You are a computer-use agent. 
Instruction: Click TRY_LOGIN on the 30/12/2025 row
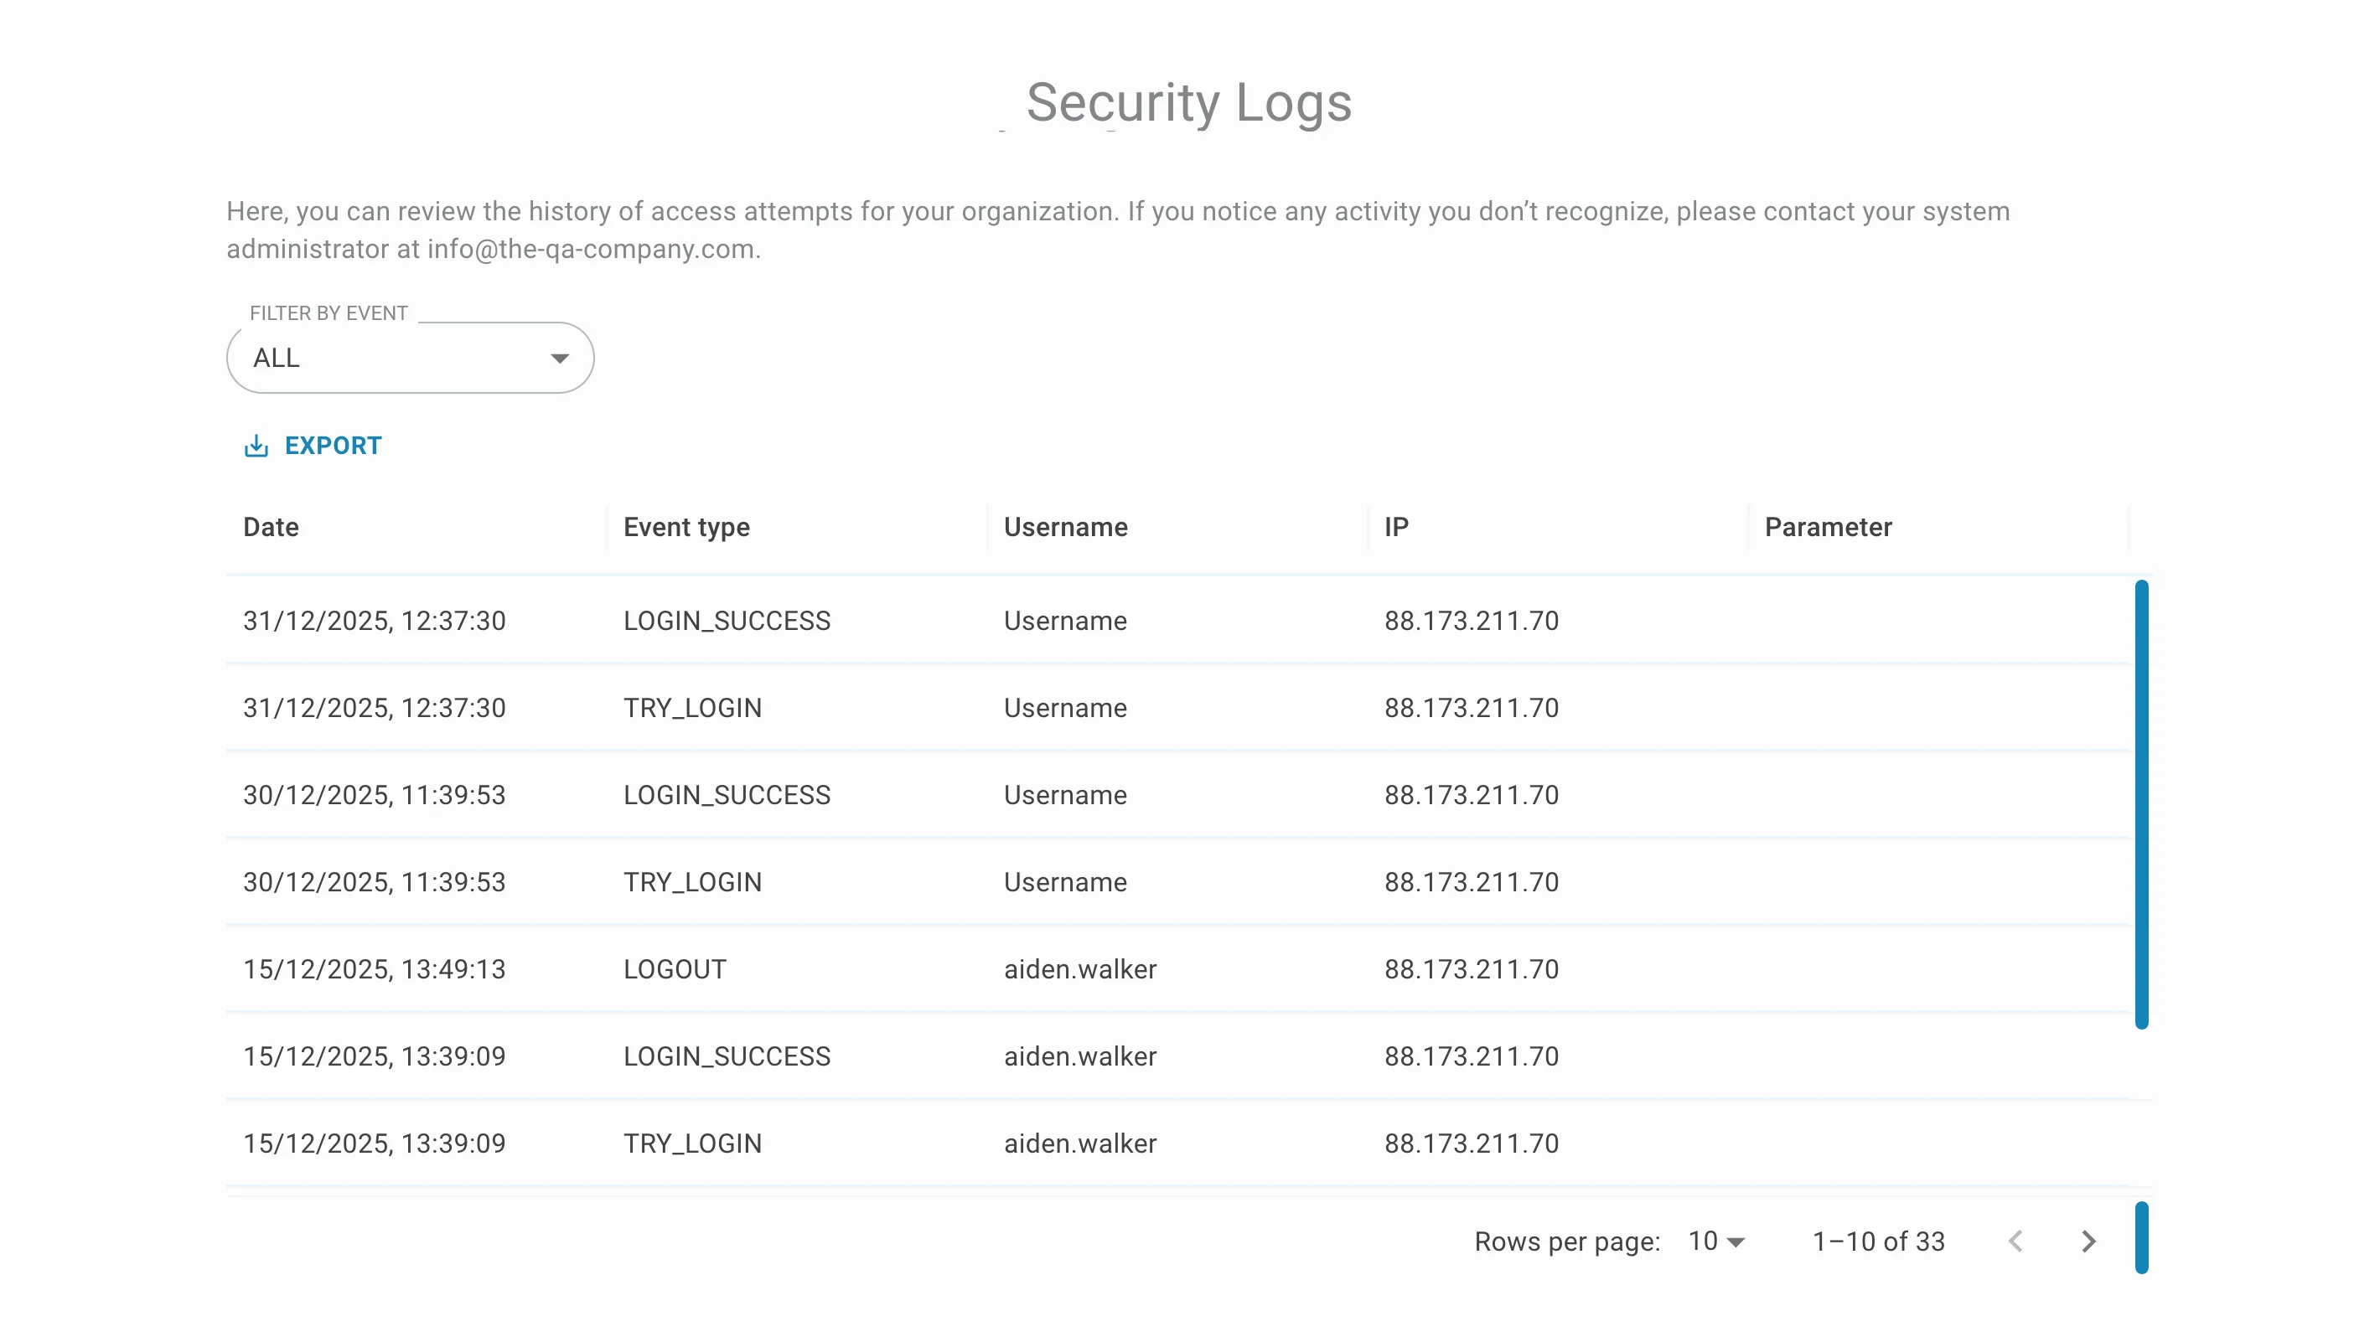pyautogui.click(x=692, y=882)
